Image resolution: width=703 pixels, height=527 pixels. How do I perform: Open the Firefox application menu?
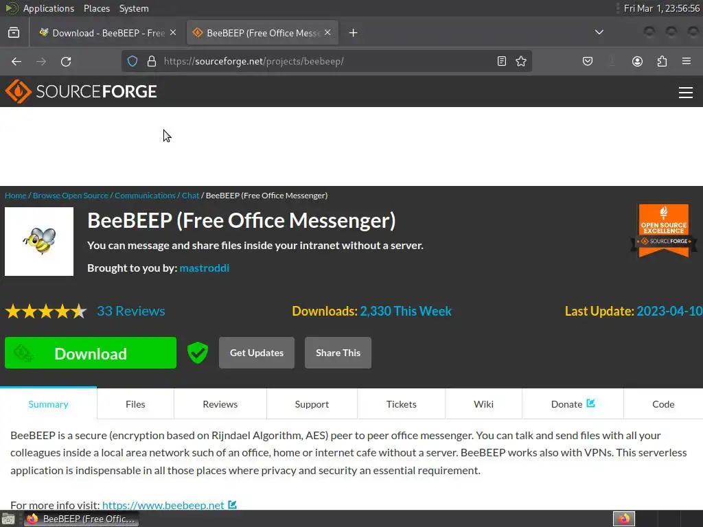pyautogui.click(x=687, y=61)
